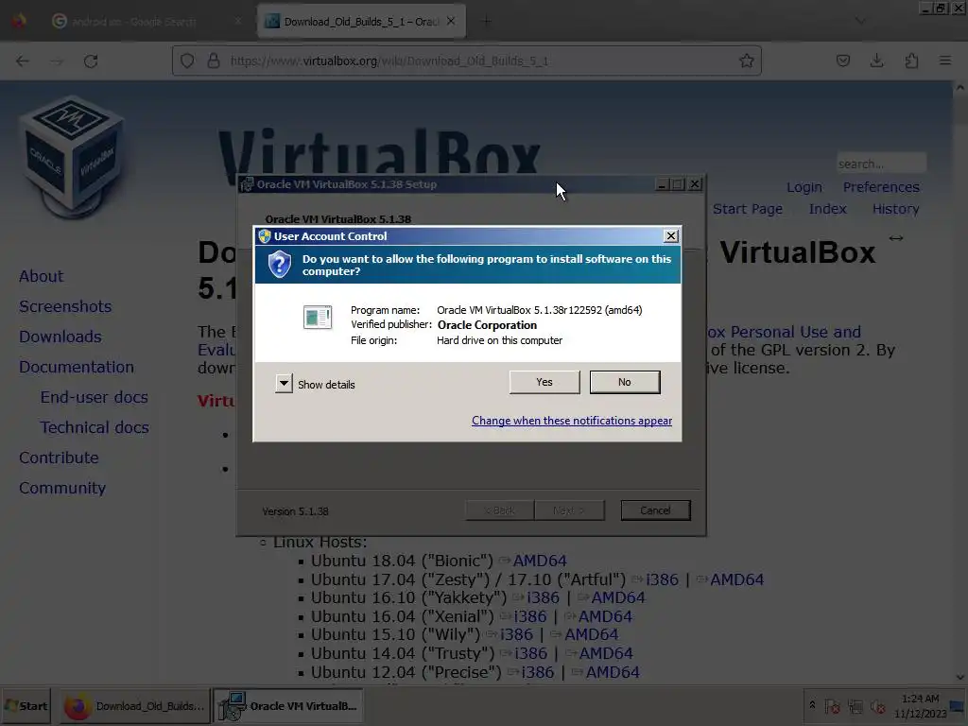The image size is (968, 726).
Task: Click the page width toggle arrow icon
Action: 896,237
